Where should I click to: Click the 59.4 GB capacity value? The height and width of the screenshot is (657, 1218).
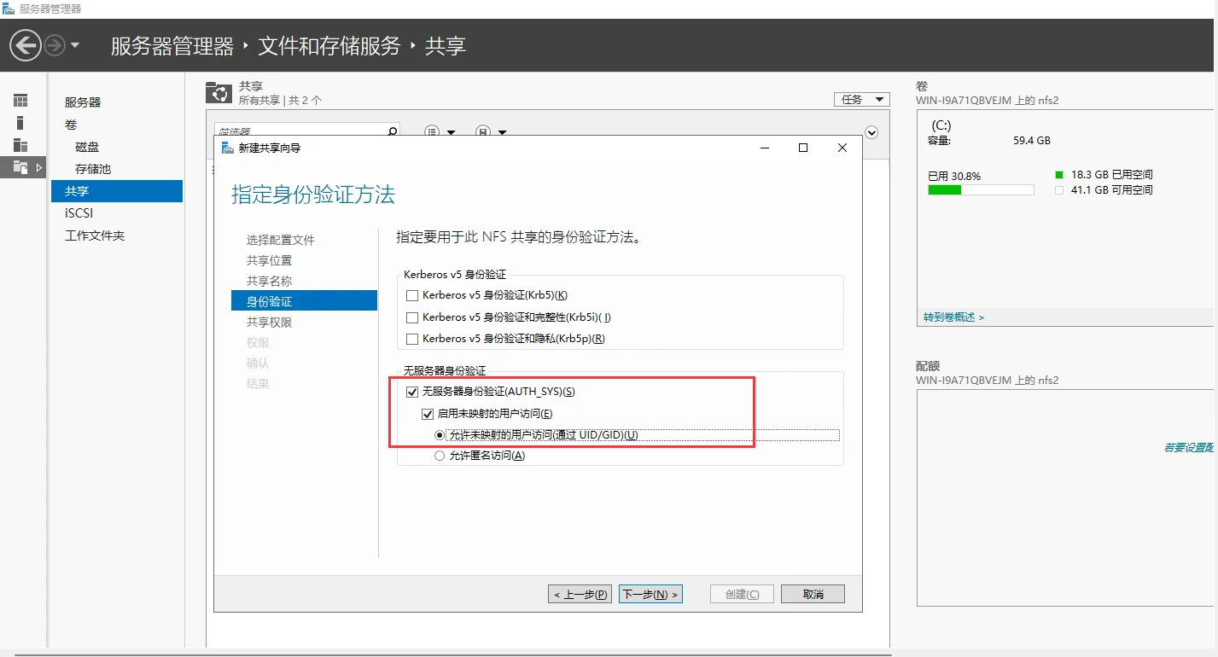1032,141
